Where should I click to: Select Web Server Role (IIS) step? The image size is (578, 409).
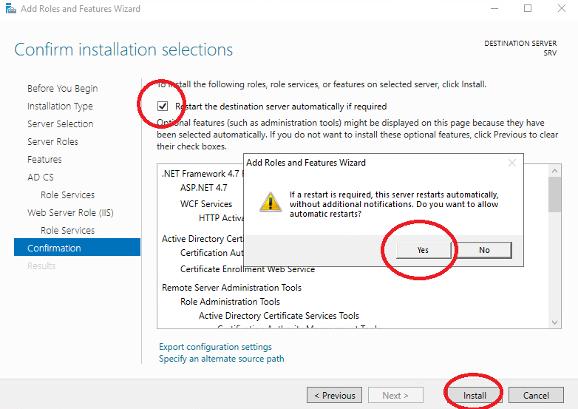point(70,212)
